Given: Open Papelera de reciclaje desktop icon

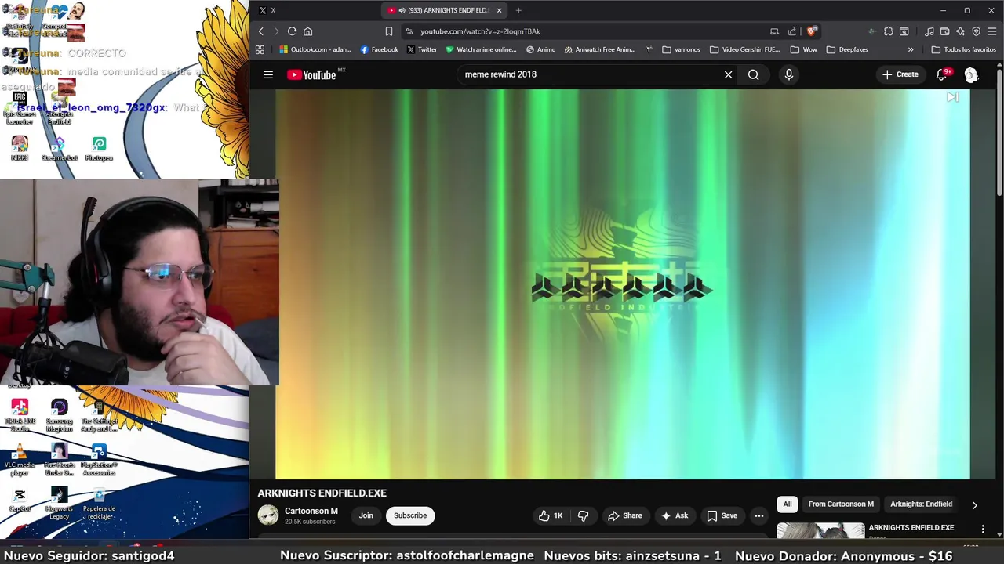Looking at the screenshot, I should tap(99, 504).
